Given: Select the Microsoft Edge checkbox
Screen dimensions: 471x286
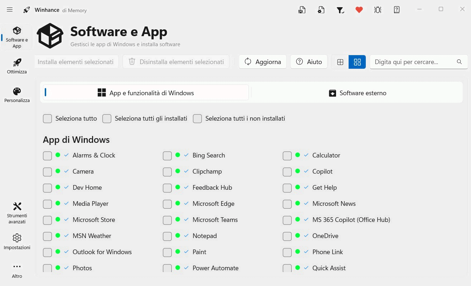Looking at the screenshot, I should tap(167, 204).
